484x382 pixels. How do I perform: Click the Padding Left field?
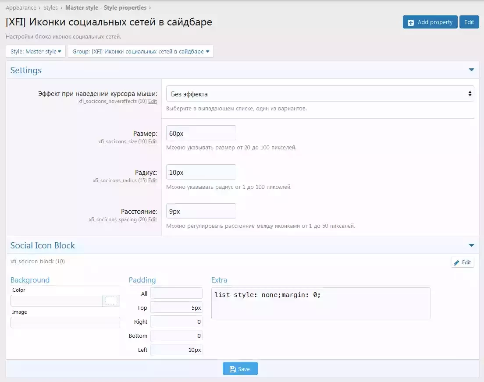coord(176,350)
